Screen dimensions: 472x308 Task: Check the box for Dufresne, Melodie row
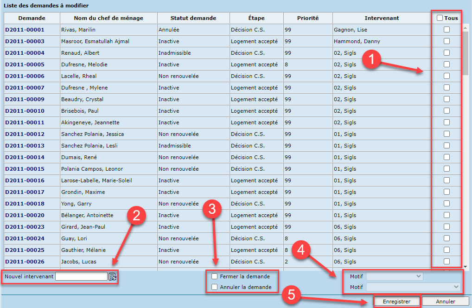[446, 64]
